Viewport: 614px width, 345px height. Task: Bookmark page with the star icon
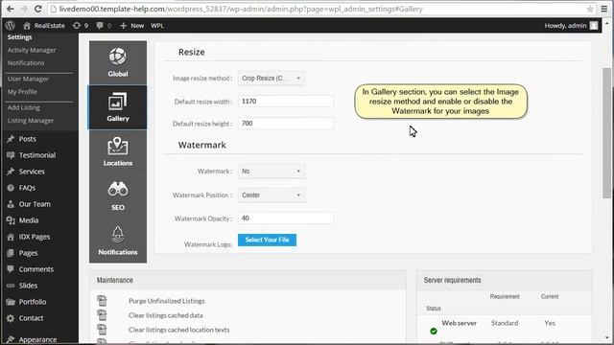tap(590, 9)
